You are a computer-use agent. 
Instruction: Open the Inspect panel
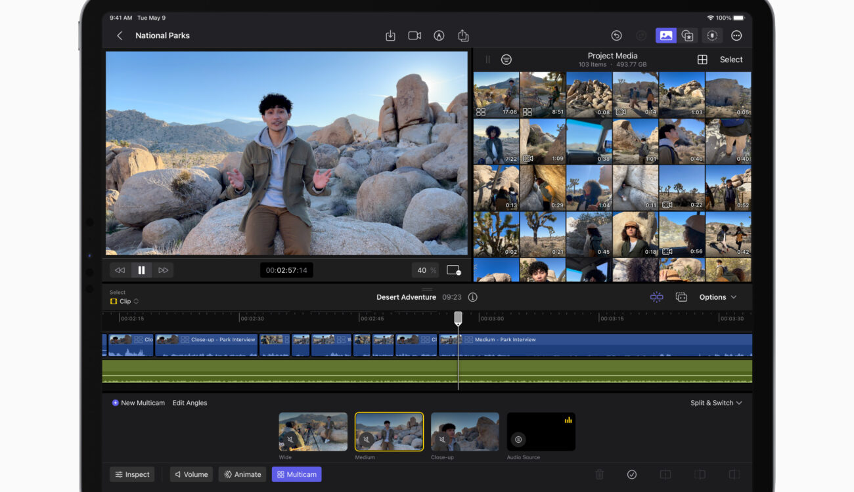click(x=132, y=474)
